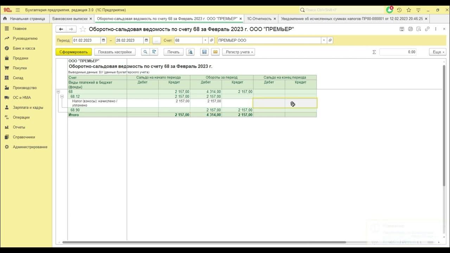Screen dimensions: 450x253
Task: Click the preview icon at top right of form
Action: (x=419, y=29)
